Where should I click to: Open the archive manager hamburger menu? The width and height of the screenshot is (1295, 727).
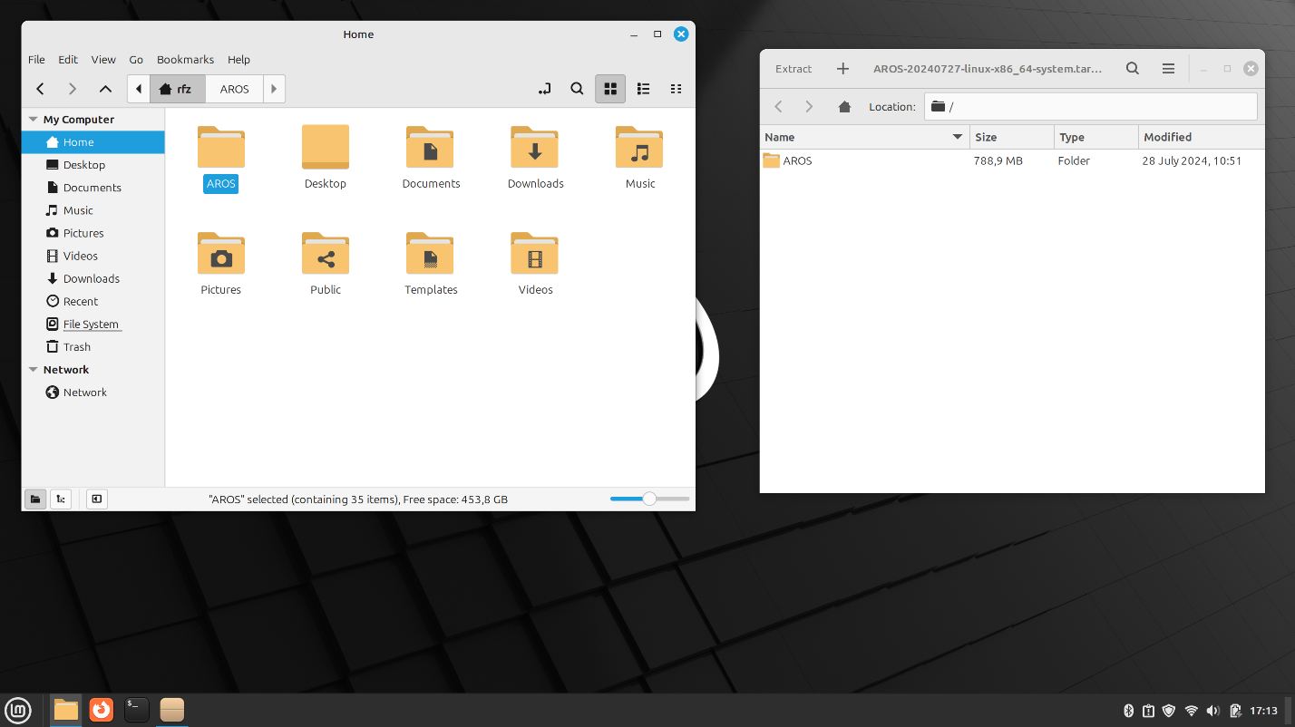pyautogui.click(x=1168, y=69)
